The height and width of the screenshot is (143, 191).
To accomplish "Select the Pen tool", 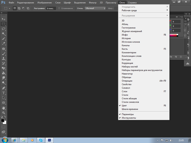I will [x=4, y=88].
